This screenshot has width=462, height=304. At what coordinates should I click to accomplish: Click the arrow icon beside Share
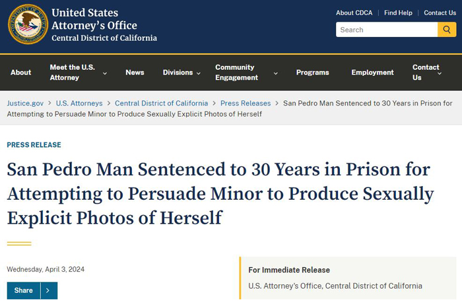(49, 291)
